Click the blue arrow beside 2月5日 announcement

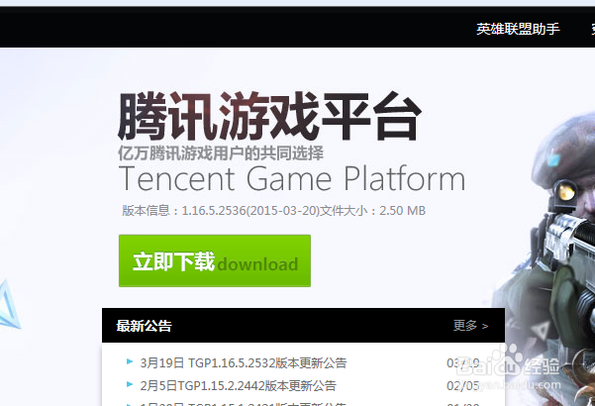point(130,384)
